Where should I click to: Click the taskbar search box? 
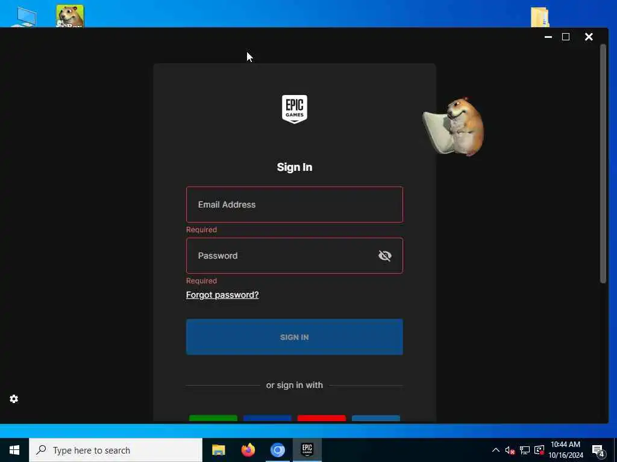pos(116,450)
